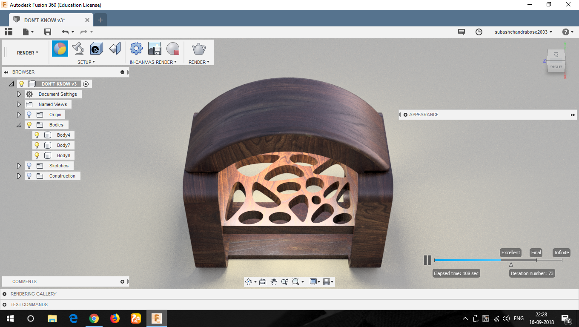Hide Body7 using its bulb toggle
Image resolution: width=579 pixels, height=327 pixels.
tap(37, 145)
